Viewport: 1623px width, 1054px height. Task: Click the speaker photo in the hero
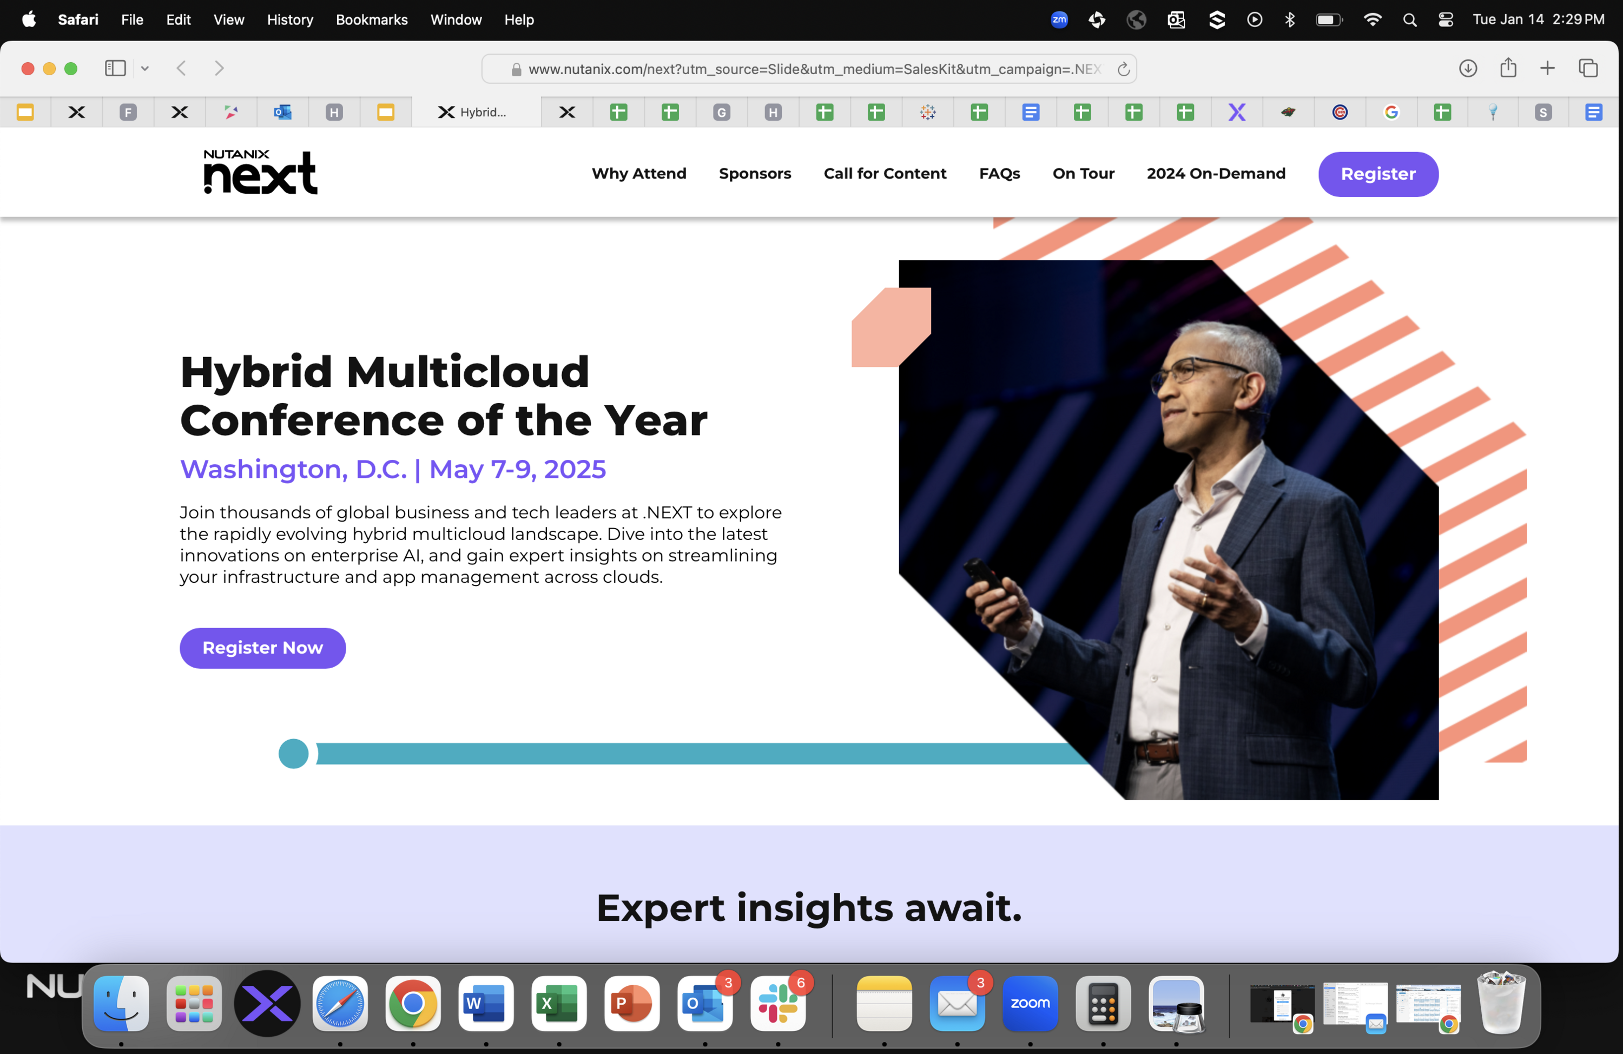(x=1168, y=529)
